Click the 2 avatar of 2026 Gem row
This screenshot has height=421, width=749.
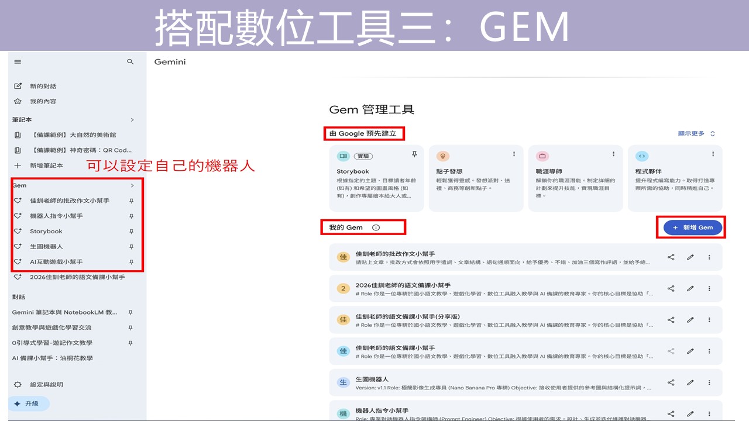coord(343,288)
